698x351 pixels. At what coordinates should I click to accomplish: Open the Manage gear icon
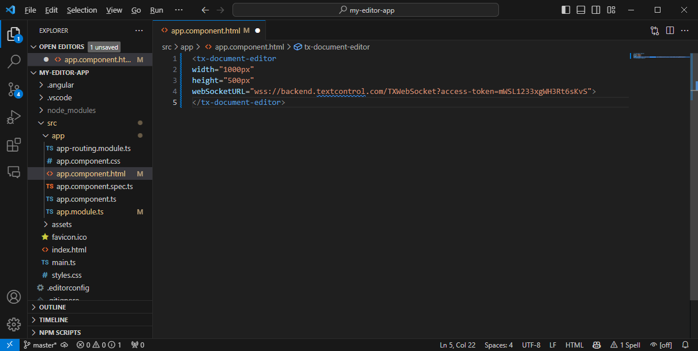pos(14,324)
